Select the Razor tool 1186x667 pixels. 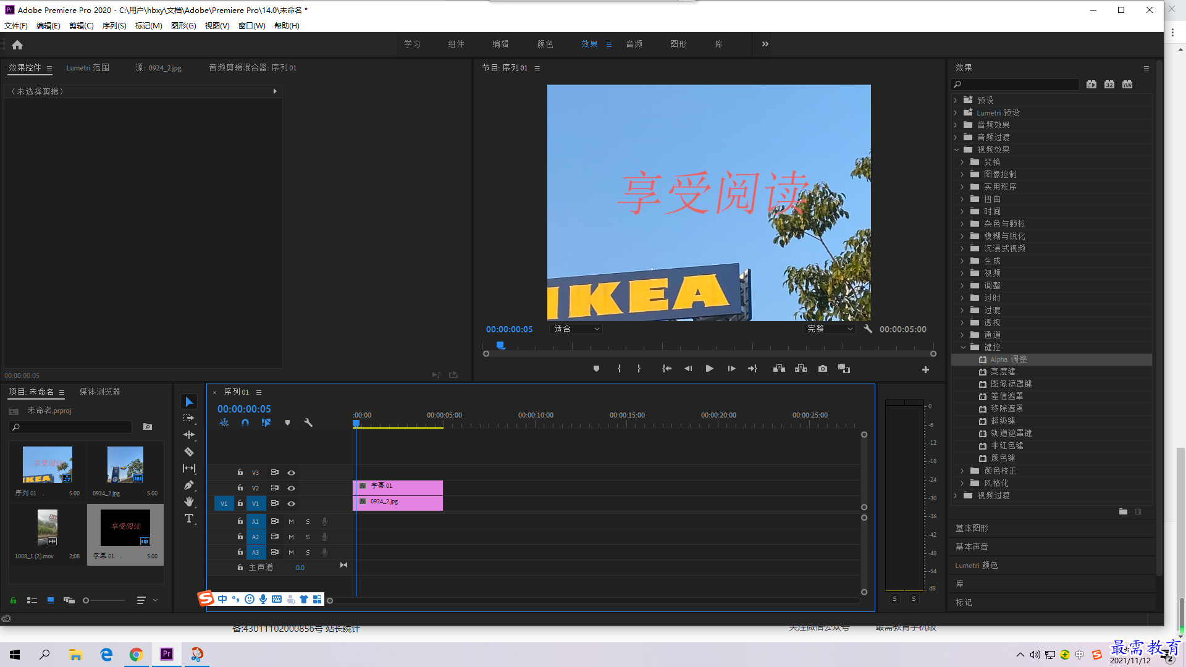(189, 451)
